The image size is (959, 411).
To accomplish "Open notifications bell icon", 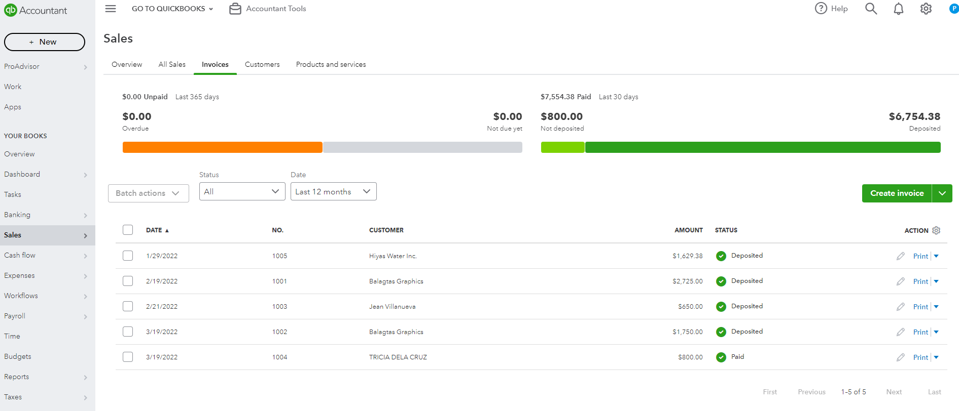I will tap(898, 9).
